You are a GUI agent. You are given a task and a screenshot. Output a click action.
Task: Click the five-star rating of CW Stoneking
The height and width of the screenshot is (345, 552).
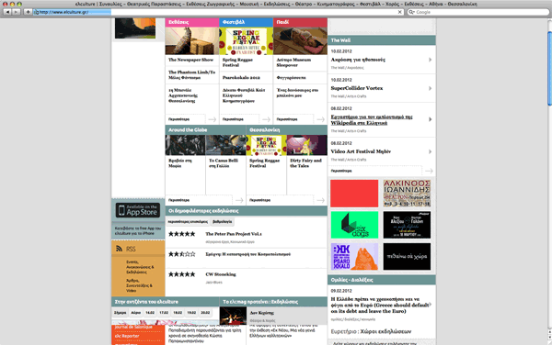[181, 274]
